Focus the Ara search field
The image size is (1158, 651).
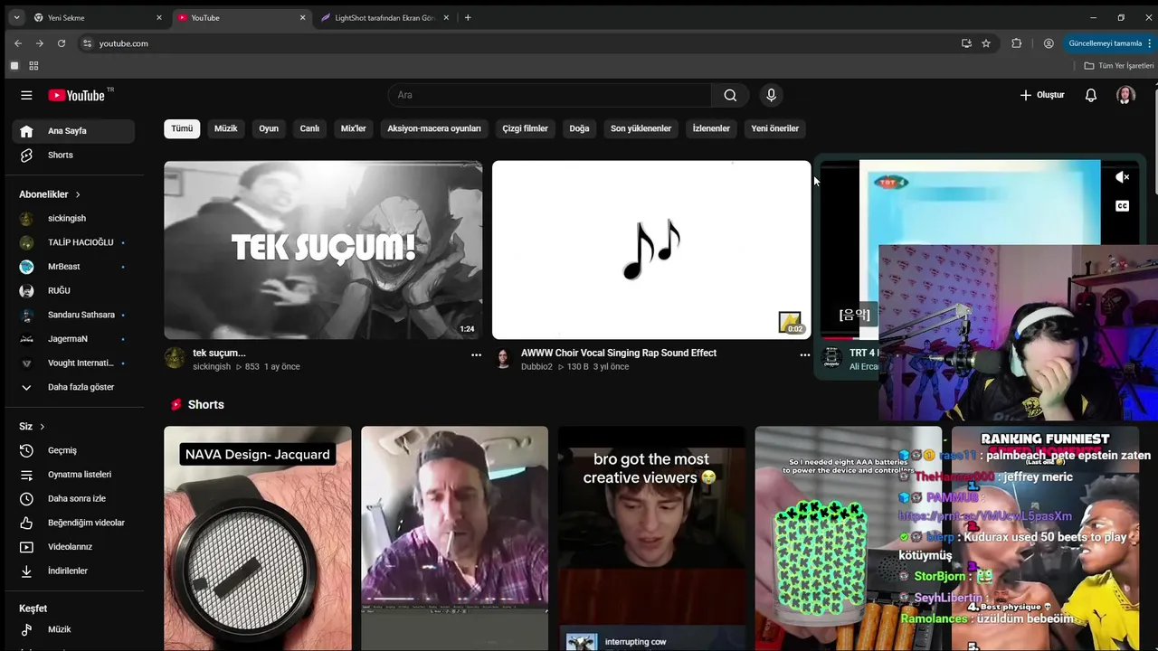point(550,95)
